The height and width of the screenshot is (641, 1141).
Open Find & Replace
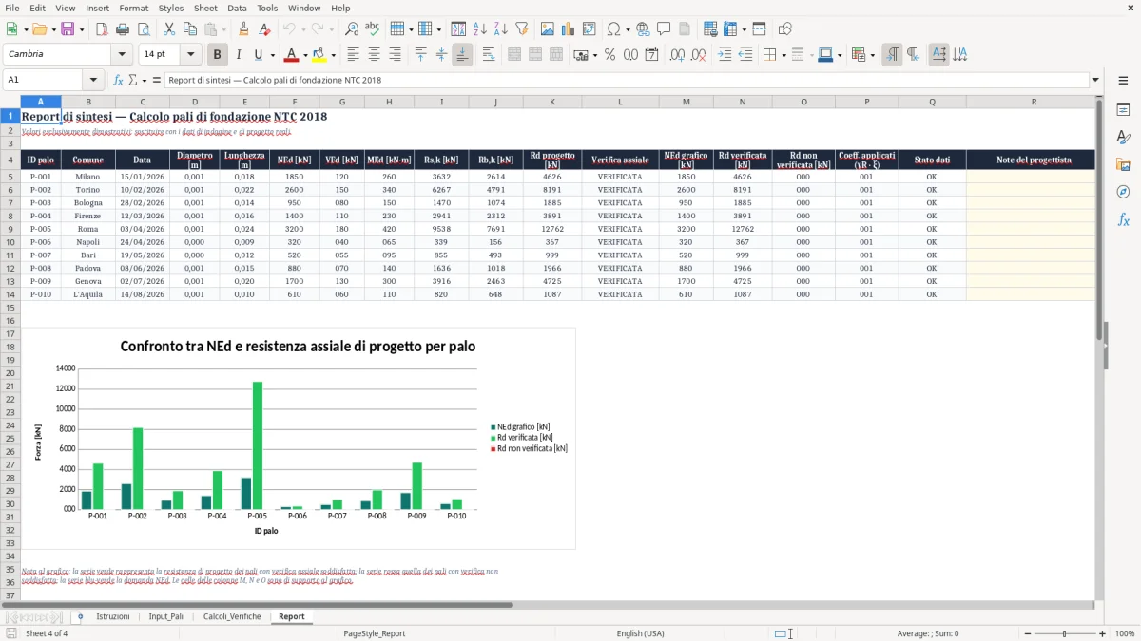[352, 29]
